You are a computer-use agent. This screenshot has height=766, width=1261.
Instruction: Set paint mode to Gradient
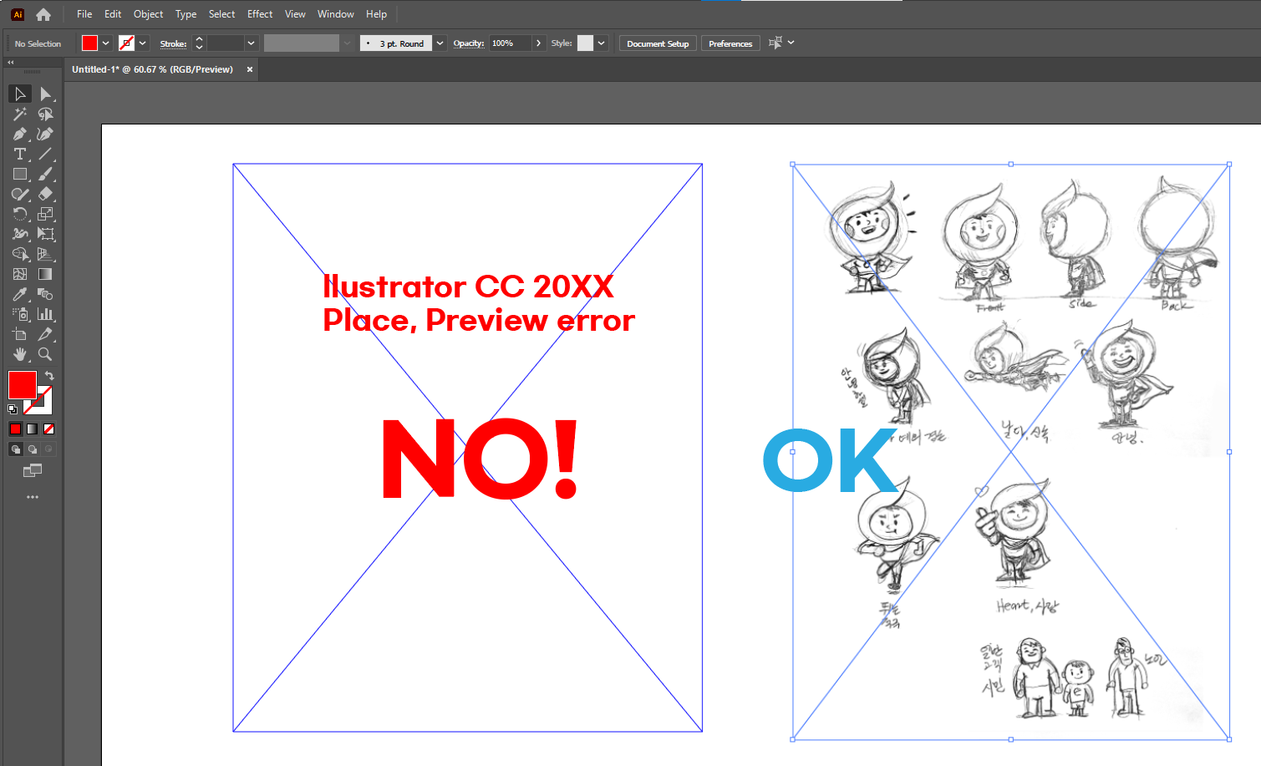(32, 429)
